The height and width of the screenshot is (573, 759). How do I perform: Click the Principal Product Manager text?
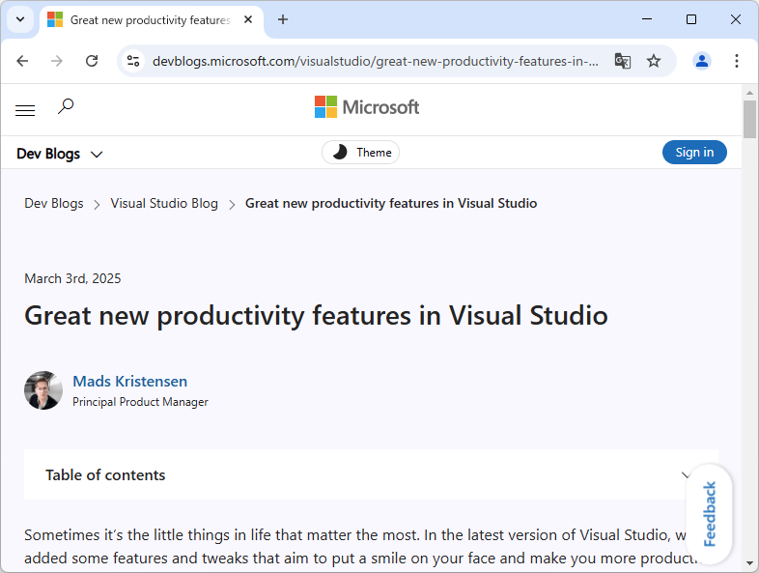pos(140,402)
